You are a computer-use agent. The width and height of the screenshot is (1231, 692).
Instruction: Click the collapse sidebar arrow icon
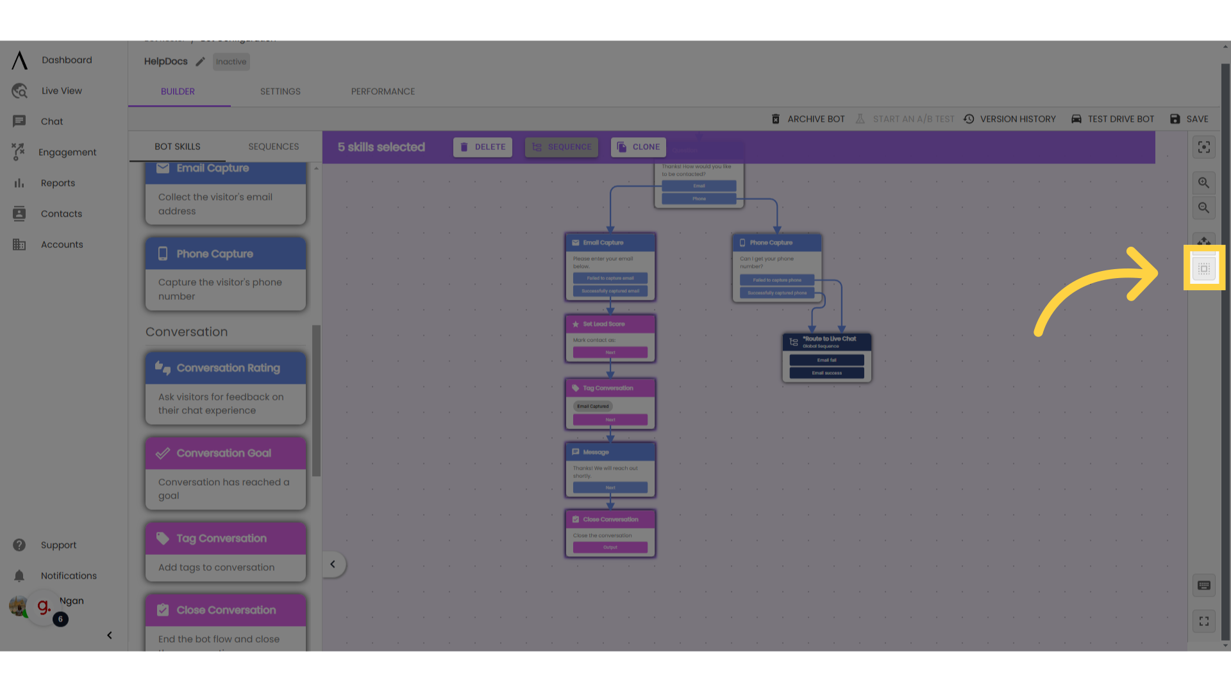[x=109, y=636]
